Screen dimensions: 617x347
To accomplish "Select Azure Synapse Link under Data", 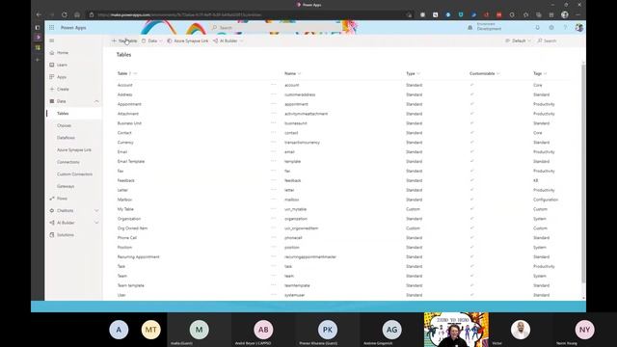I will point(74,150).
